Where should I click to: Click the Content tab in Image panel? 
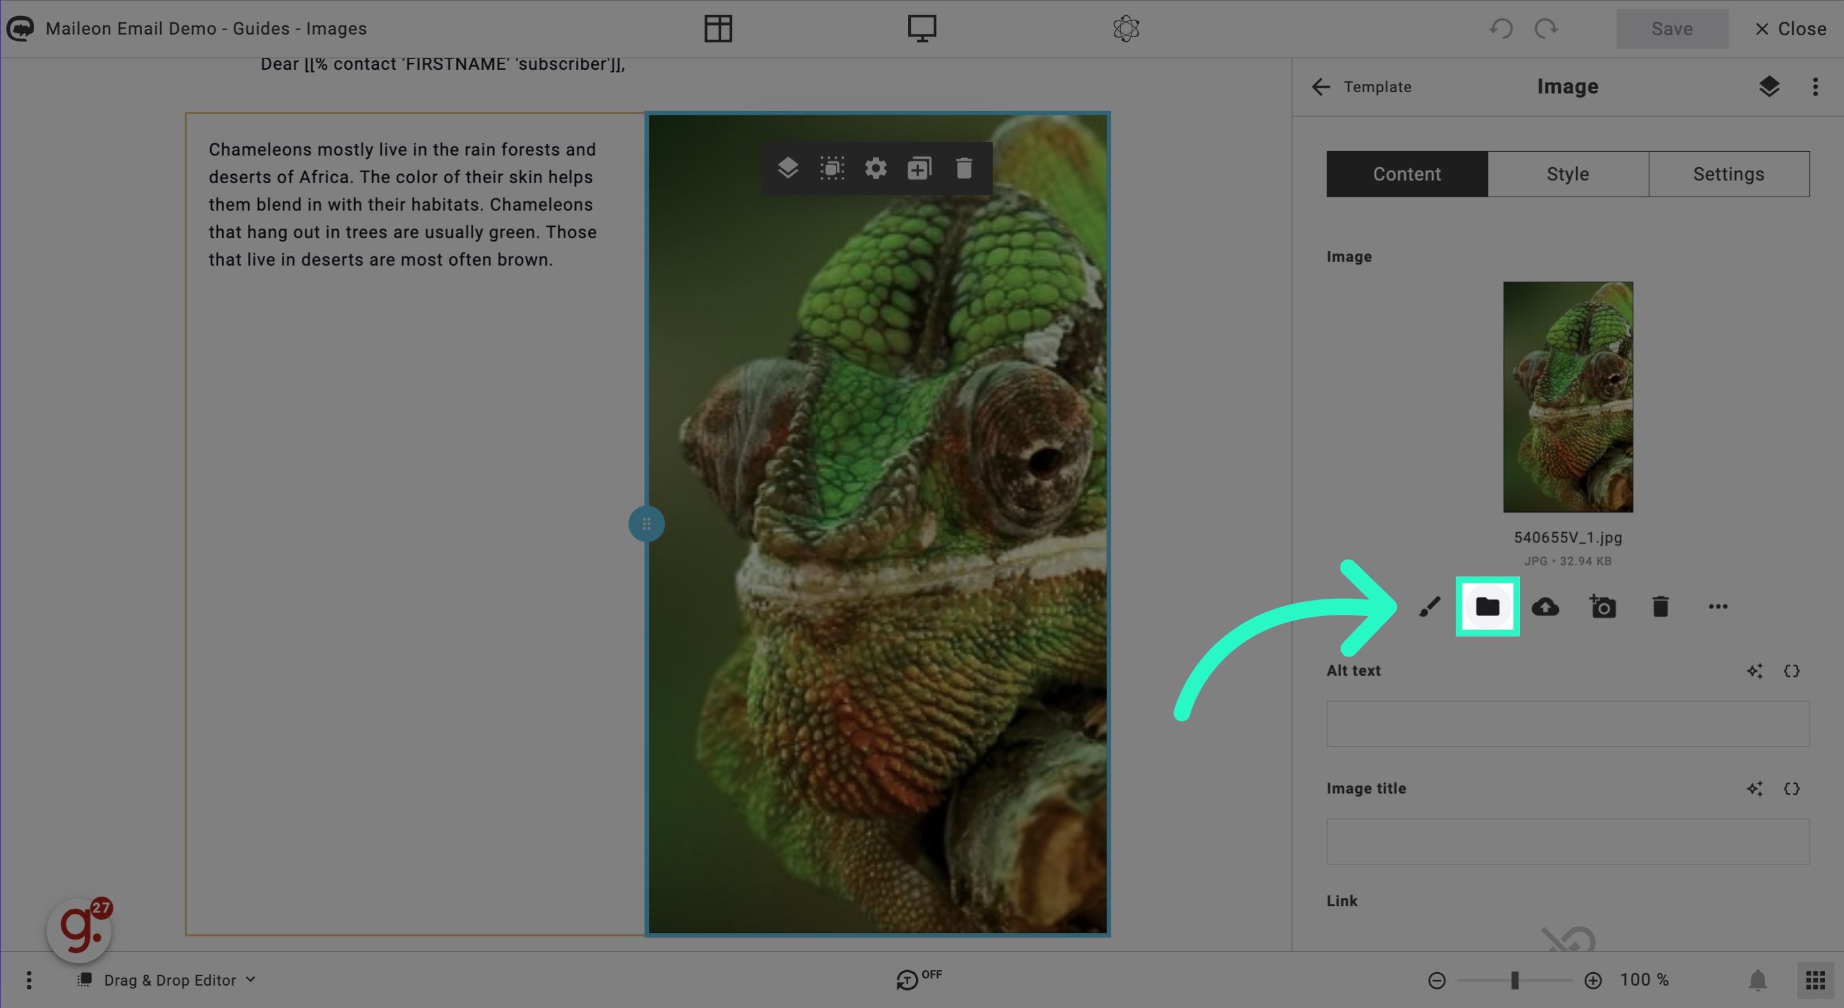tap(1406, 174)
